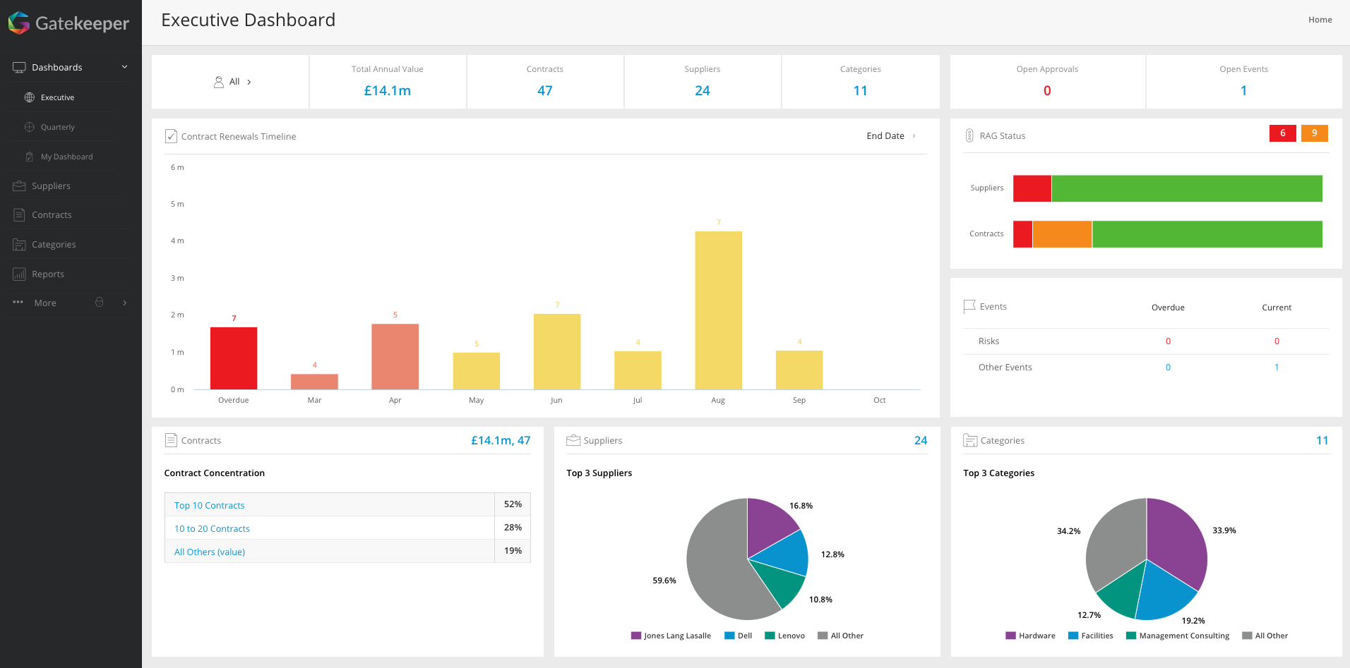Open the Top 10 Contracts link
The width and height of the screenshot is (1350, 668).
coord(209,505)
